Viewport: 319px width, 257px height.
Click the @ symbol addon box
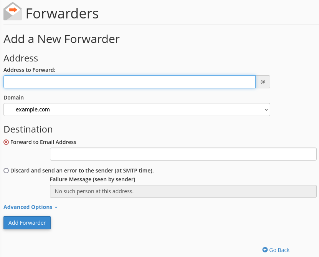tap(263, 82)
